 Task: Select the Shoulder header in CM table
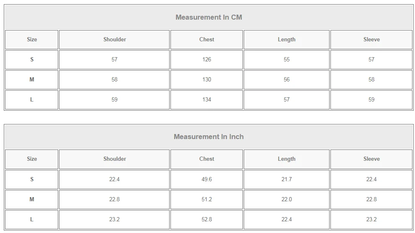pyautogui.click(x=114, y=39)
